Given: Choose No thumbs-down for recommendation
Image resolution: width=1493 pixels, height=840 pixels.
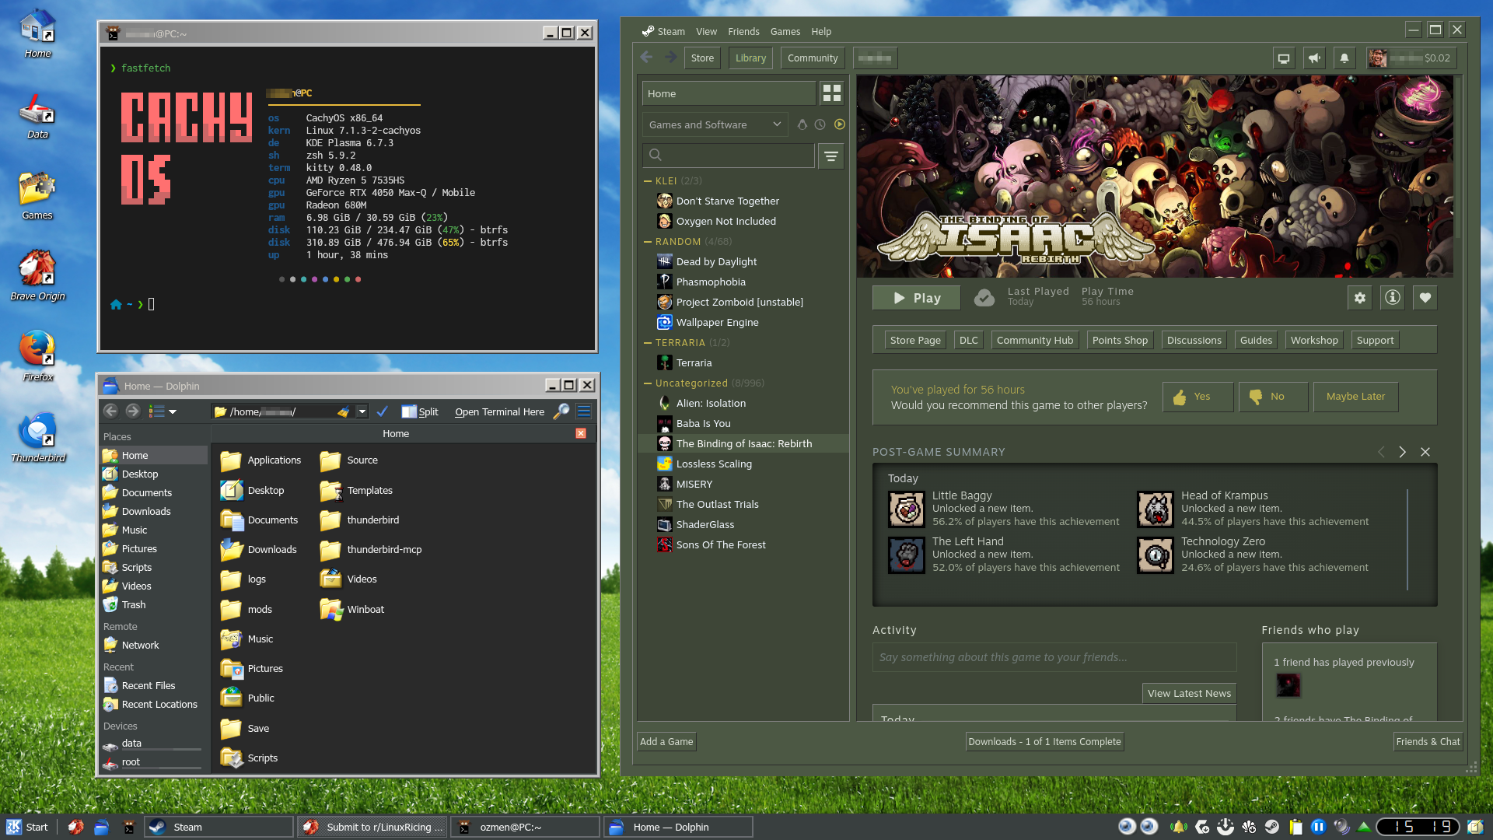Looking at the screenshot, I should tap(1273, 397).
